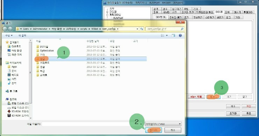Switch to the 아이템 tab
Screen dimensions: 259x136
(219, 12)
